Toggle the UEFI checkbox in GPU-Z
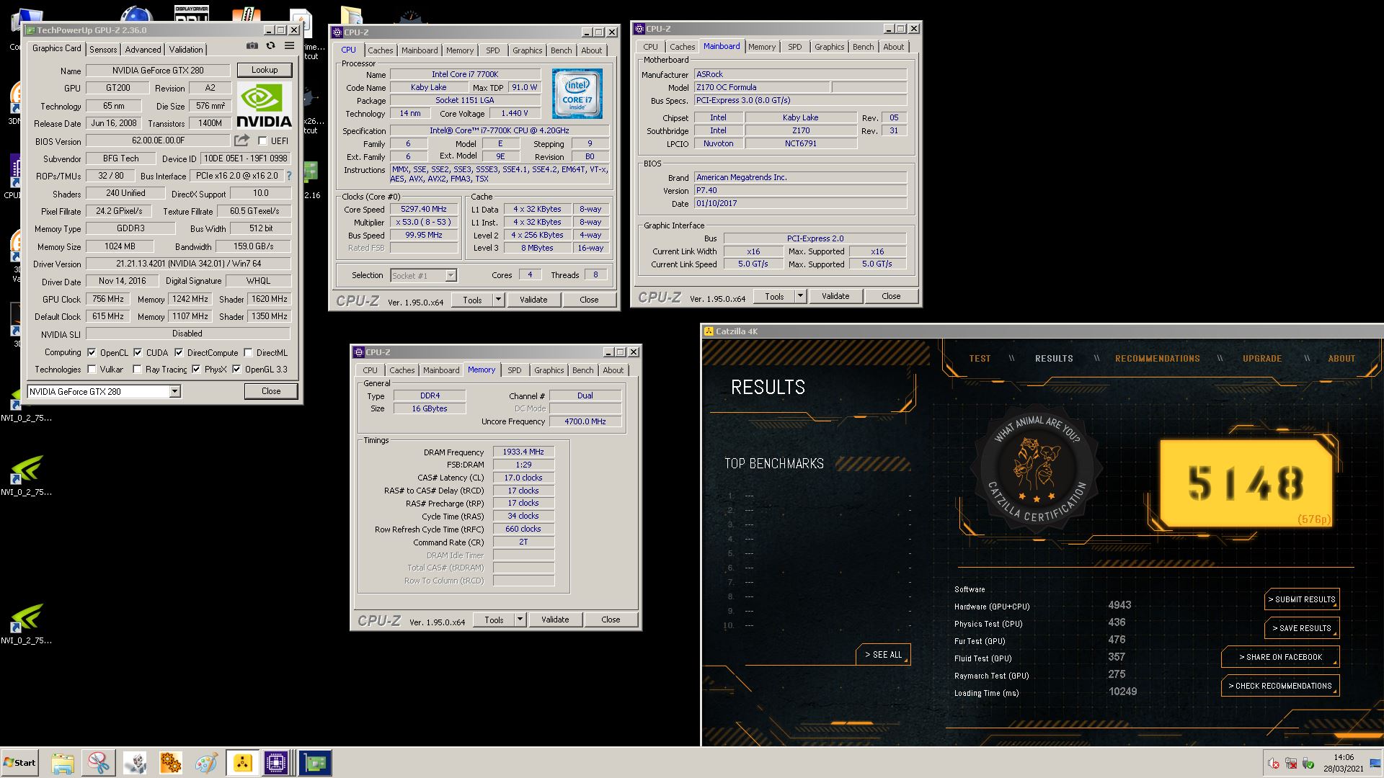The height and width of the screenshot is (778, 1384). click(263, 141)
